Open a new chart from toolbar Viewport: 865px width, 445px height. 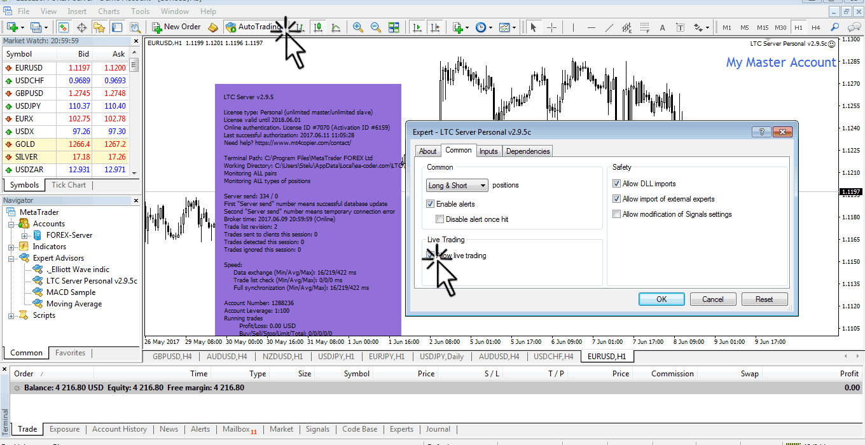point(12,27)
